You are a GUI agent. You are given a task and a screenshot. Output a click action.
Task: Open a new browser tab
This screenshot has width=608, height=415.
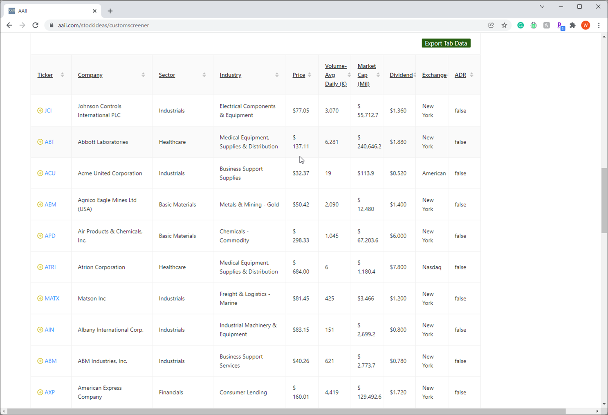pos(110,11)
